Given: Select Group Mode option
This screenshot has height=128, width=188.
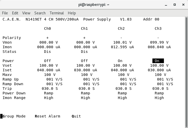Looking at the screenshot, I should pos(14,116).
